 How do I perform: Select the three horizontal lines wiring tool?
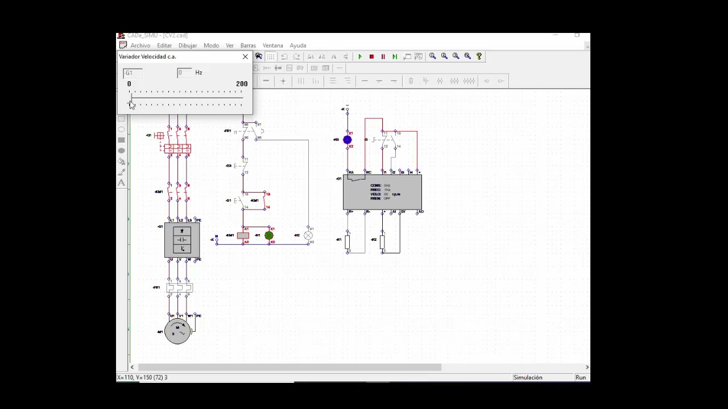pos(333,81)
